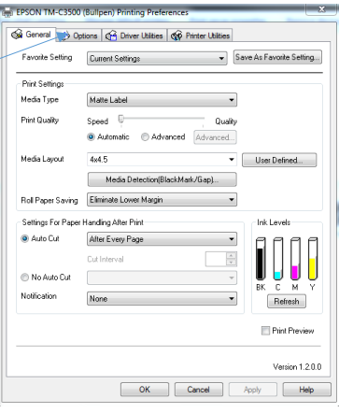Open the Printer Utilities tab
Image resolution: width=339 pixels, height=413 pixels.
tap(200, 36)
